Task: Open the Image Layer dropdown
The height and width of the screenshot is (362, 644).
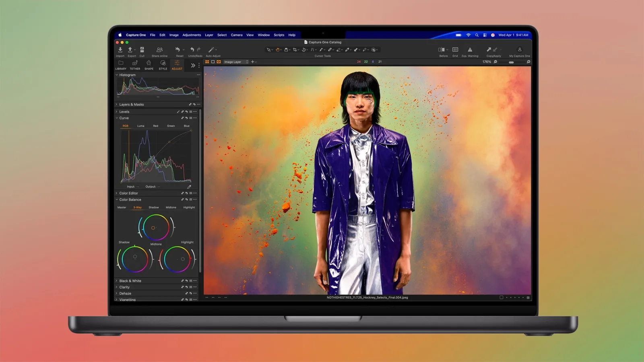Action: 236,62
